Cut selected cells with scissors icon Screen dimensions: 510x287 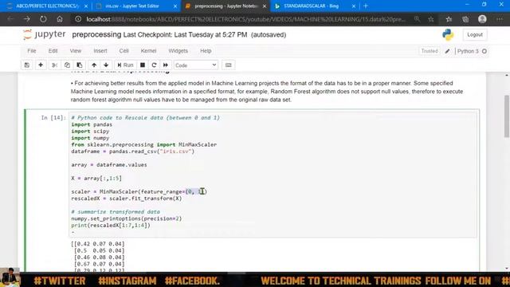pos(54,65)
